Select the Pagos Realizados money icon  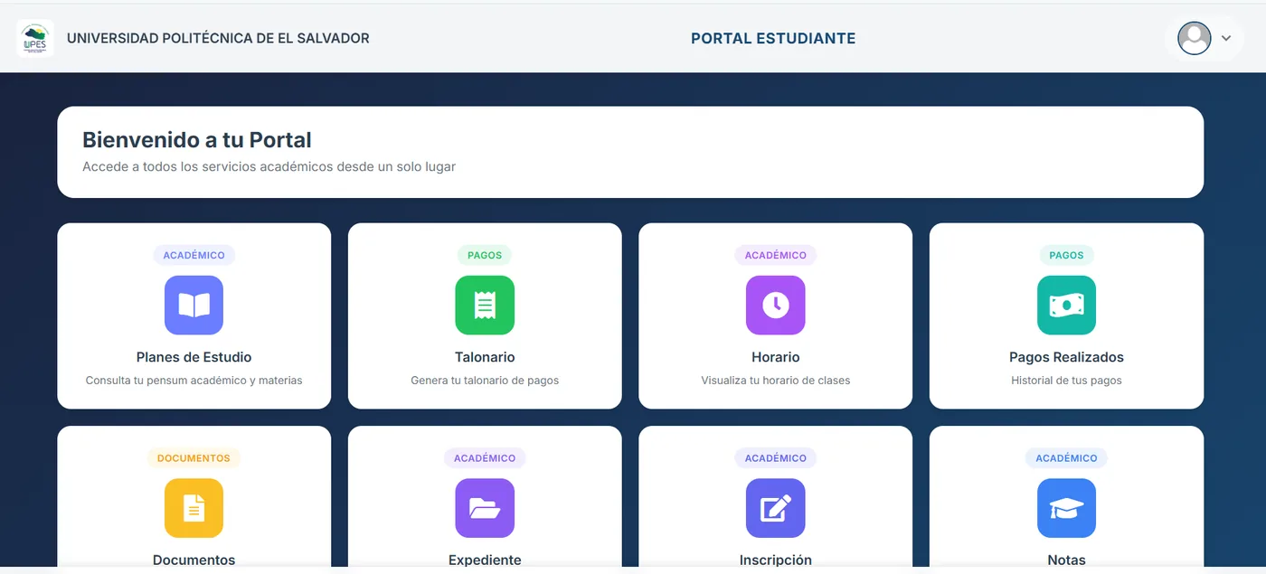click(x=1066, y=306)
